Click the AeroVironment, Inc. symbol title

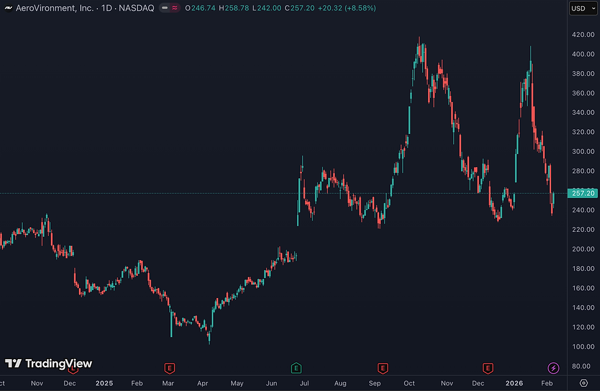[54, 8]
